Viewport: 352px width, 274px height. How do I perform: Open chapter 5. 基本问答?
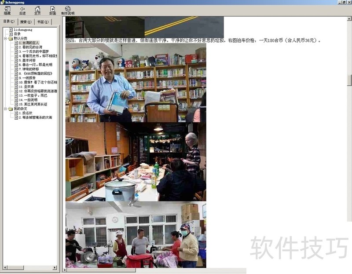[x=27, y=60]
